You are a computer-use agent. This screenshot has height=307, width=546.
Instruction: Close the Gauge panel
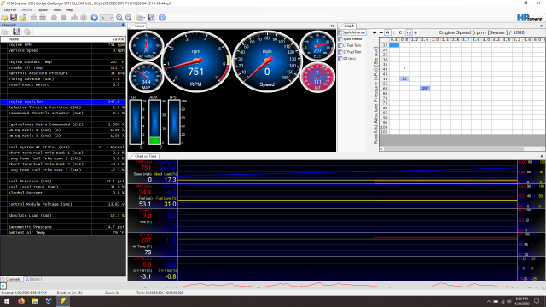tap(332, 26)
